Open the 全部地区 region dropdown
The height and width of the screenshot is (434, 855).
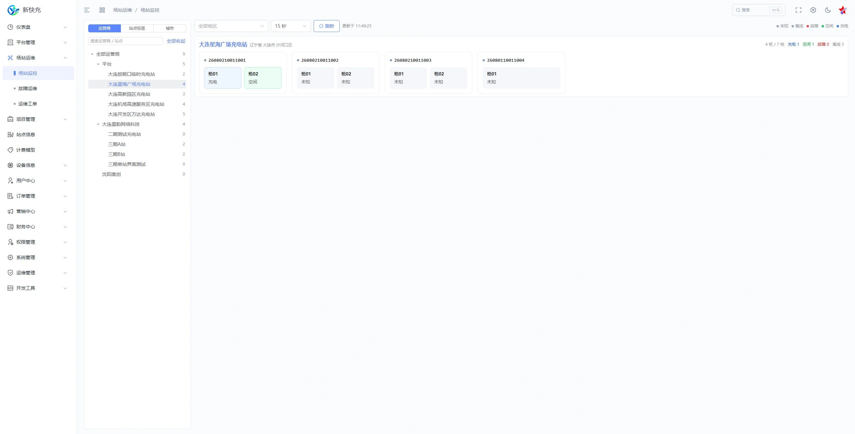[x=231, y=26]
